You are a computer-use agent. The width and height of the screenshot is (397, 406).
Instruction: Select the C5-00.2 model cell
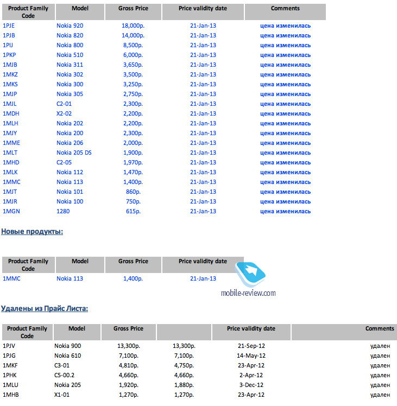coord(64,375)
